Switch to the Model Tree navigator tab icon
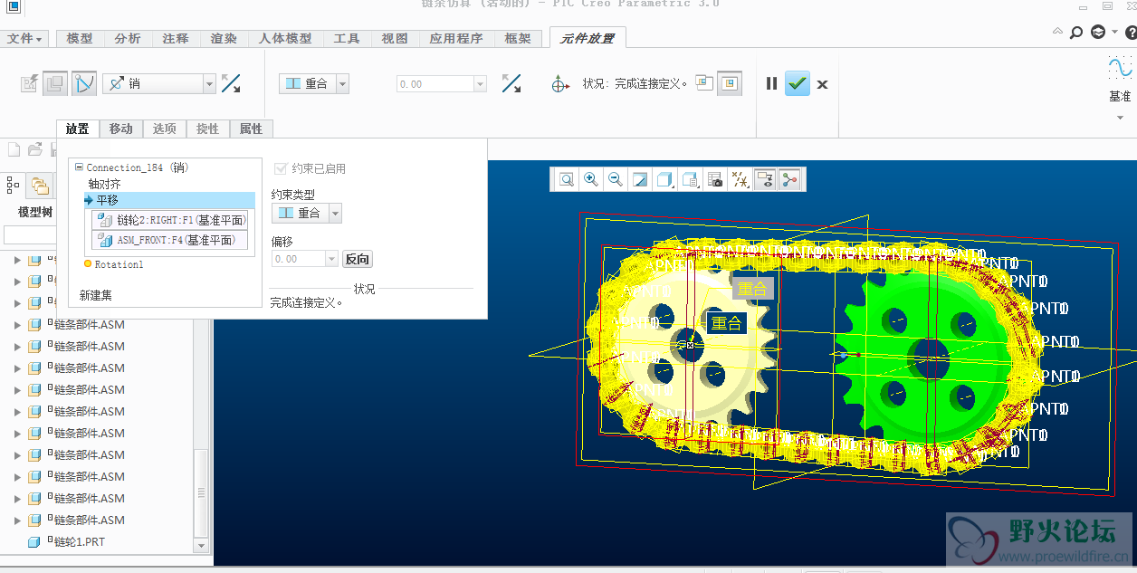Screen dimensions: 1137x573 pos(14,186)
